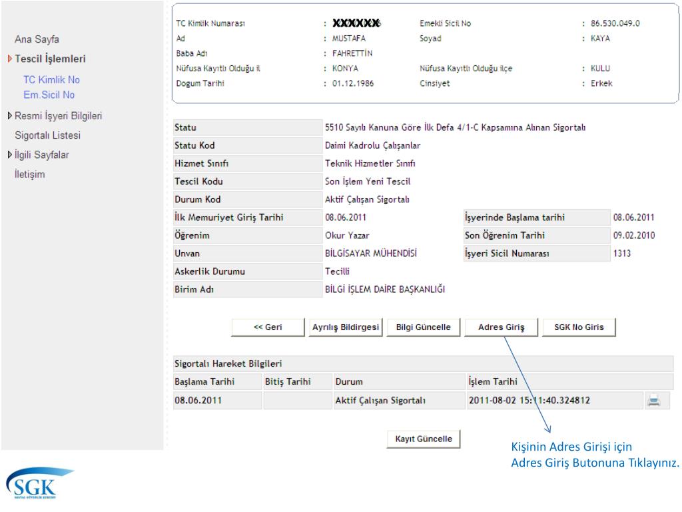Screen dimensions: 682x512
Task: Select name value MUSTAFA
Action: (349, 38)
